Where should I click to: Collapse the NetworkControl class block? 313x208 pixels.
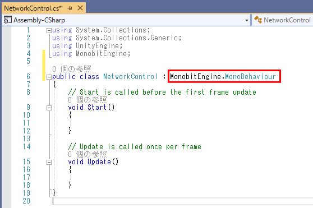49,77
